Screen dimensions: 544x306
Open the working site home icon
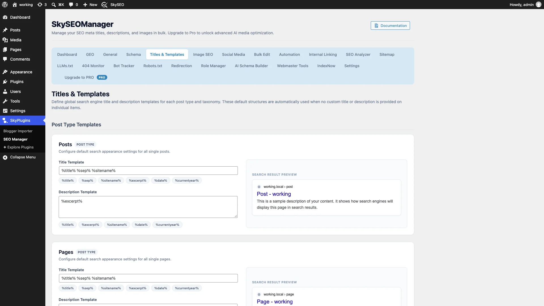pos(15,5)
